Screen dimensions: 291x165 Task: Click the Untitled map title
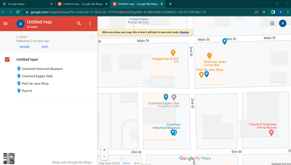tap(39, 22)
